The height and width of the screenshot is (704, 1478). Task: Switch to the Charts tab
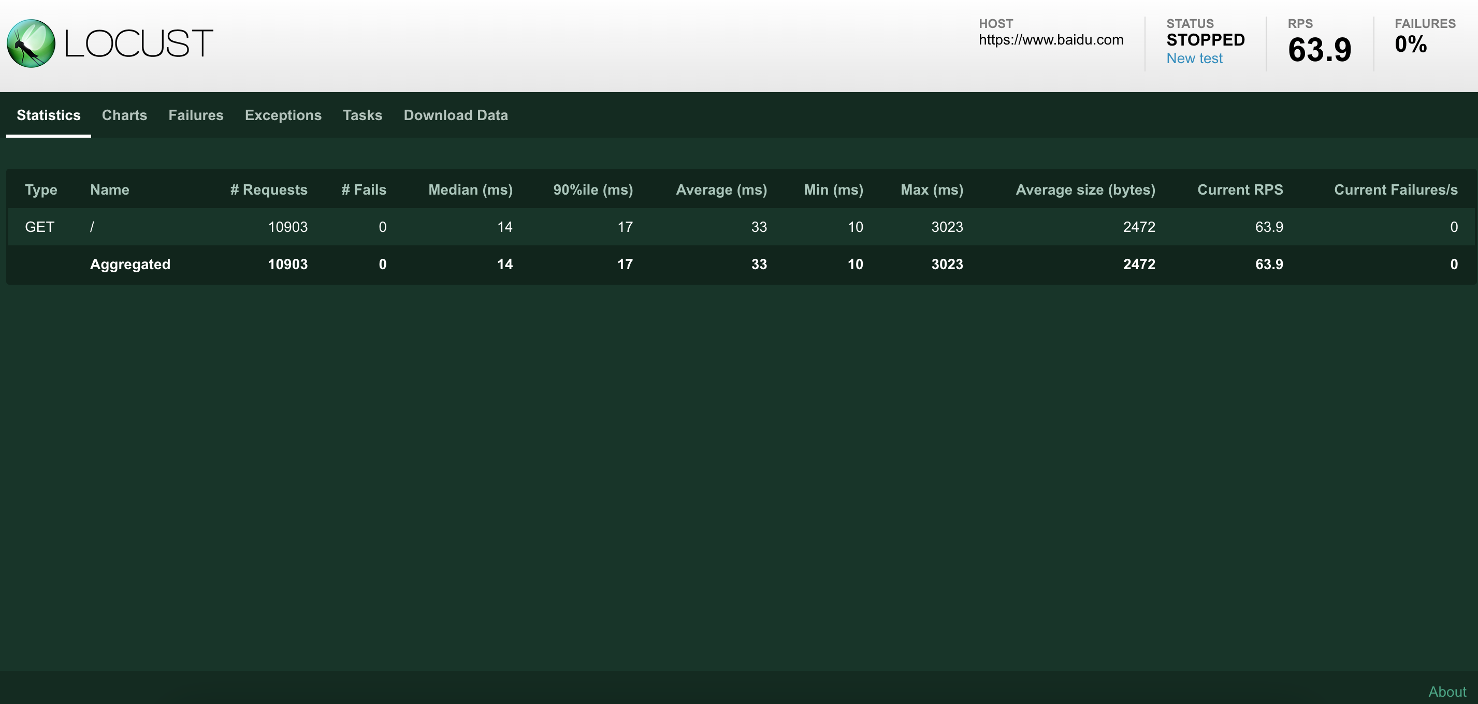pyautogui.click(x=124, y=115)
